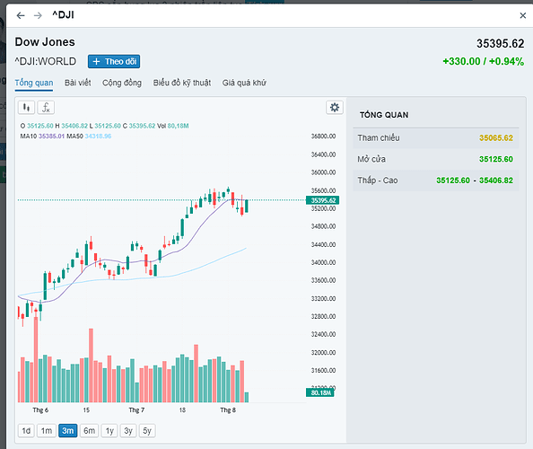
Task: Click the Thấp - Cao row label
Action: pos(377,180)
